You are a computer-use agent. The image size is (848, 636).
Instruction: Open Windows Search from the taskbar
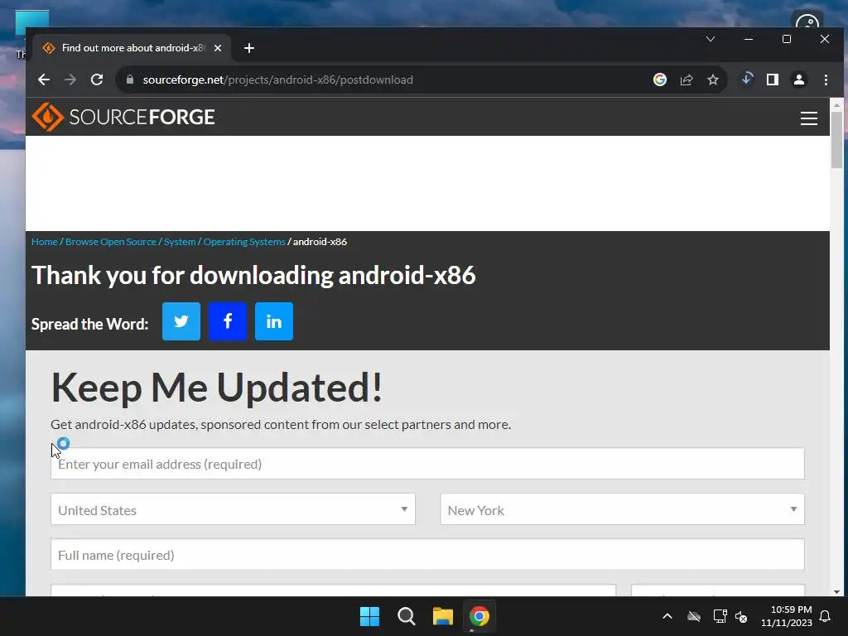[406, 616]
